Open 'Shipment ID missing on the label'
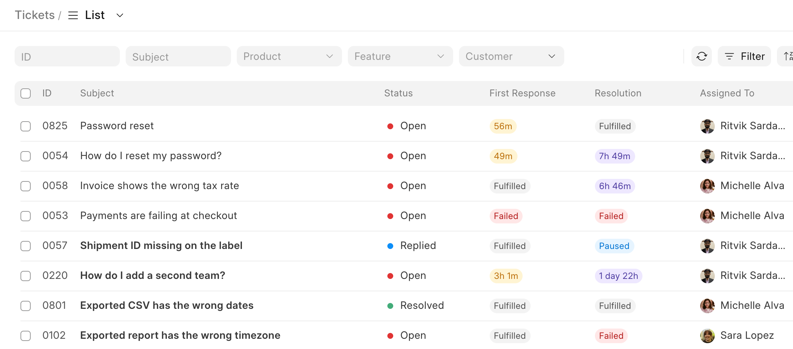This screenshot has height=349, width=793. [161, 246]
